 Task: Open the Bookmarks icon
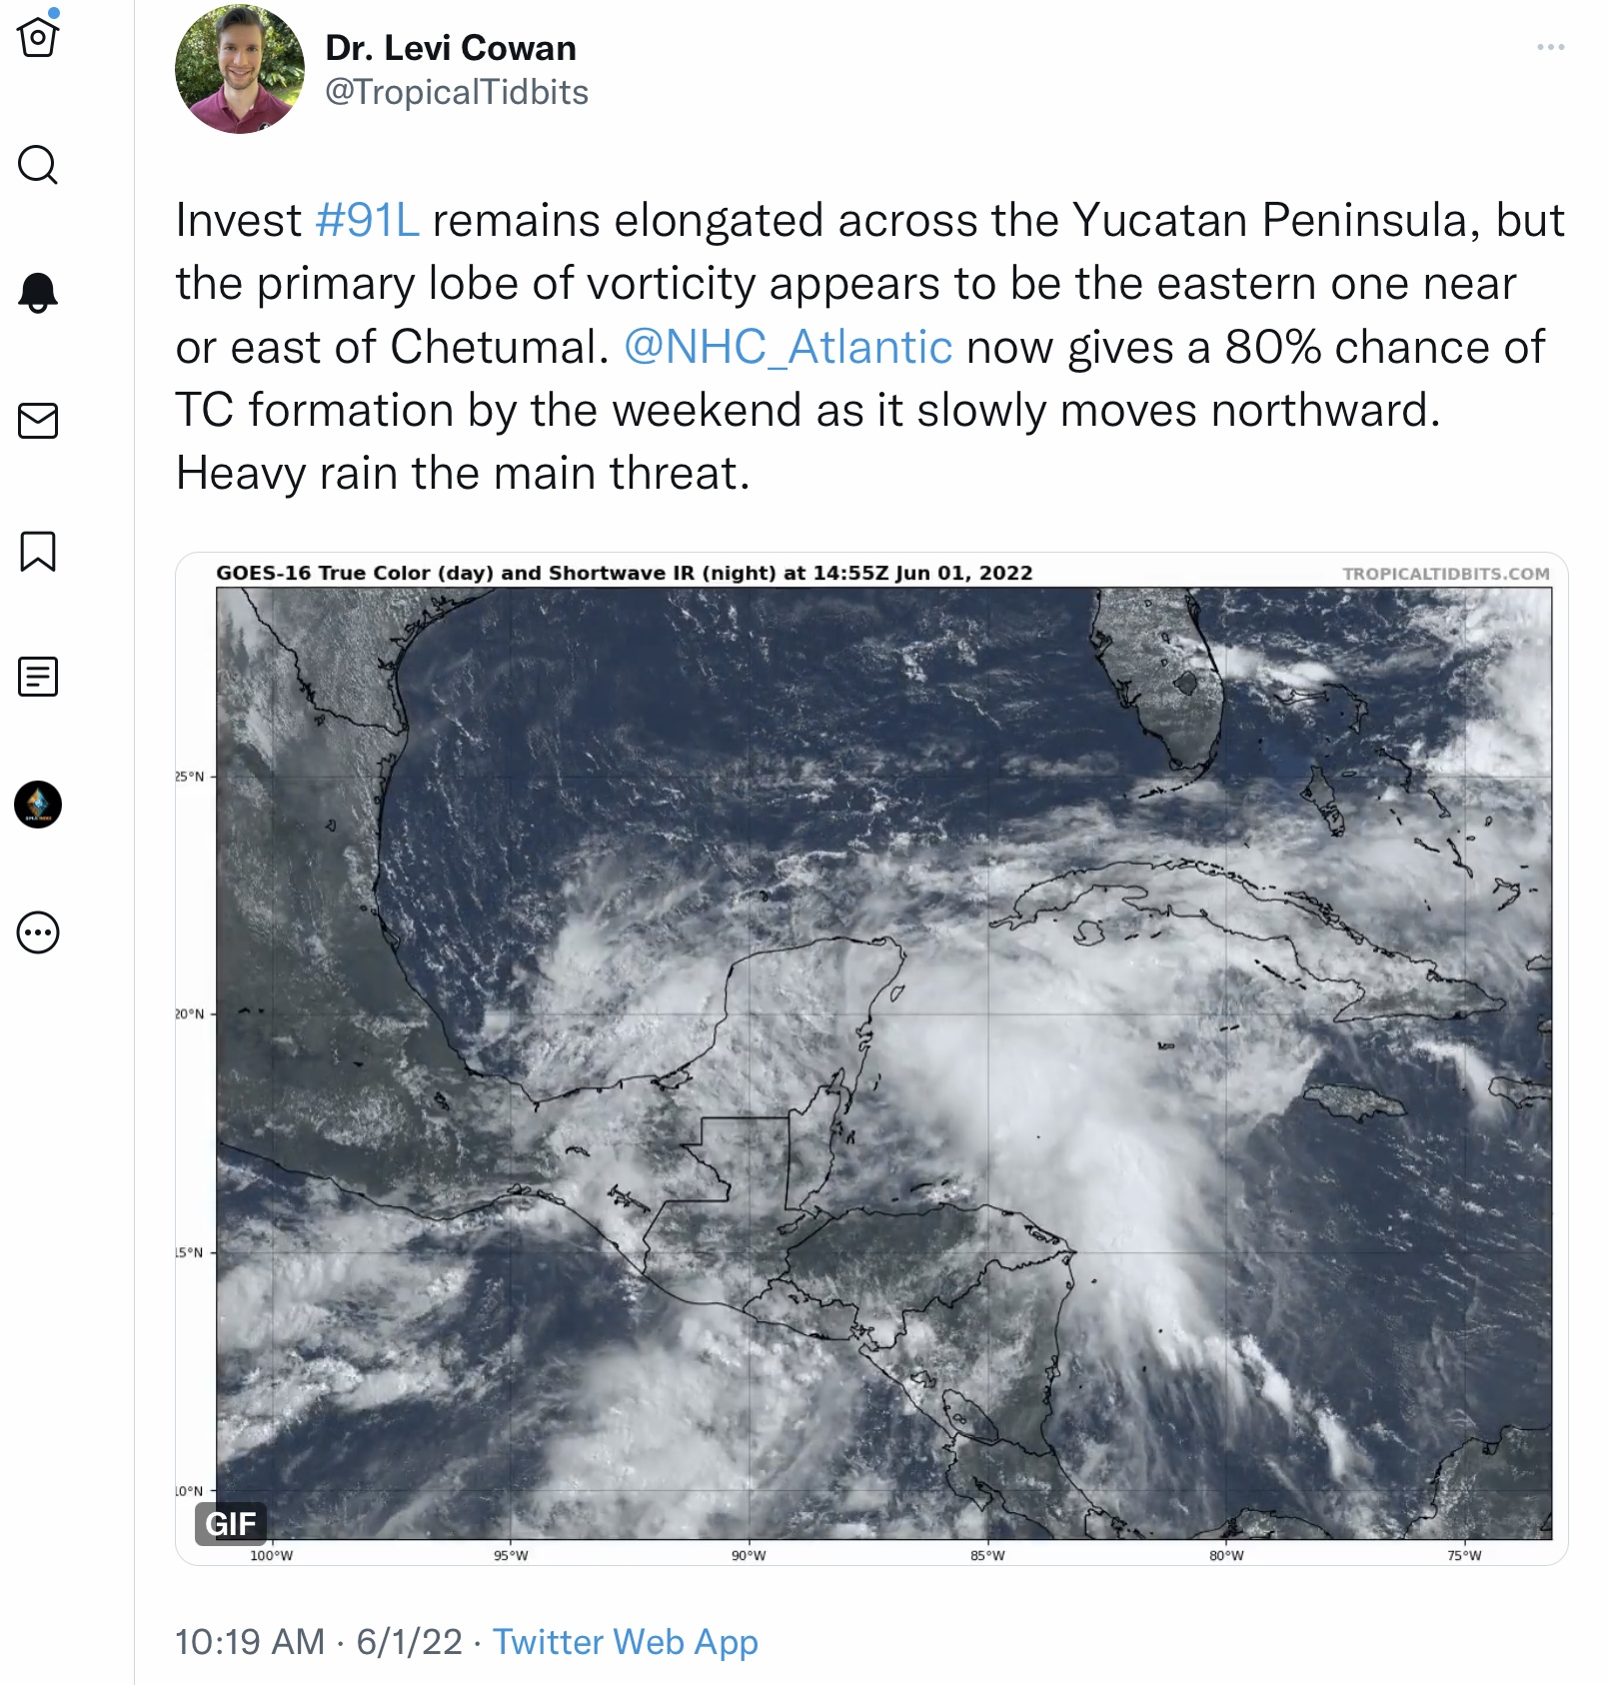tap(38, 551)
